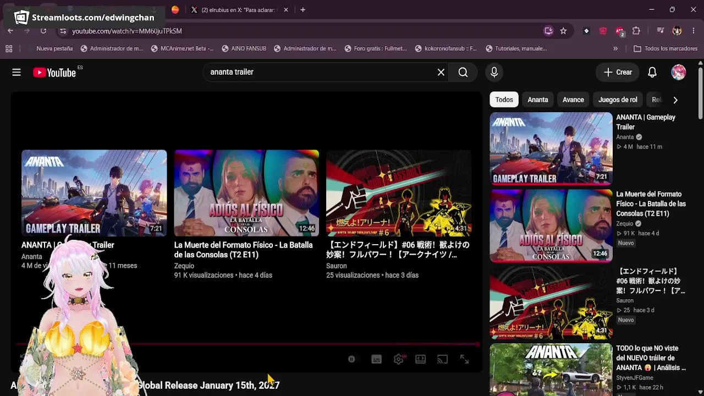Open the AINO FANSUB bookmark
This screenshot has height=396, width=704.
click(244, 48)
